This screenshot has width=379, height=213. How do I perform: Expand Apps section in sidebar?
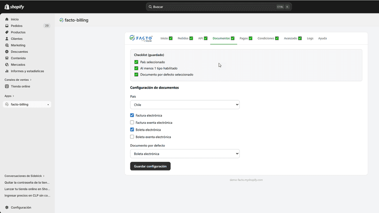point(9,96)
